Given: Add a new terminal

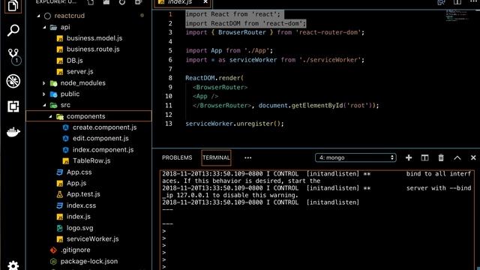Looking at the screenshot, I should click(408, 157).
